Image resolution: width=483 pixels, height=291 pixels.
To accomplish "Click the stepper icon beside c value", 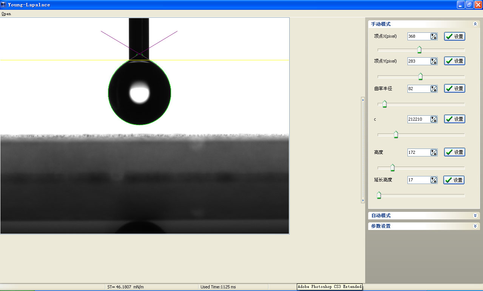I will coord(434,119).
